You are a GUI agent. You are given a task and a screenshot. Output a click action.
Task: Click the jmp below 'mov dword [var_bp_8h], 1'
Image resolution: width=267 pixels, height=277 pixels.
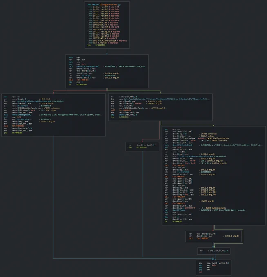pyautogui.click(x=138, y=147)
